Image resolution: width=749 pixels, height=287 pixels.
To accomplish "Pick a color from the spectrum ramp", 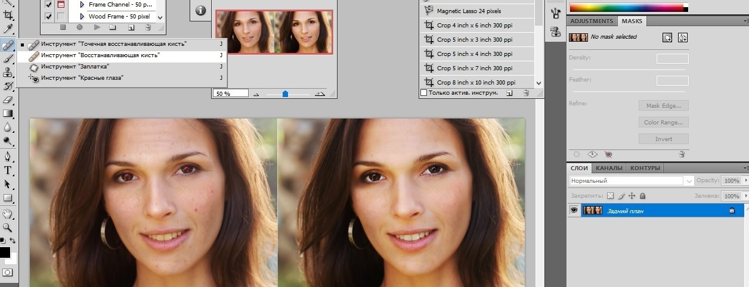I will [x=626, y=8].
